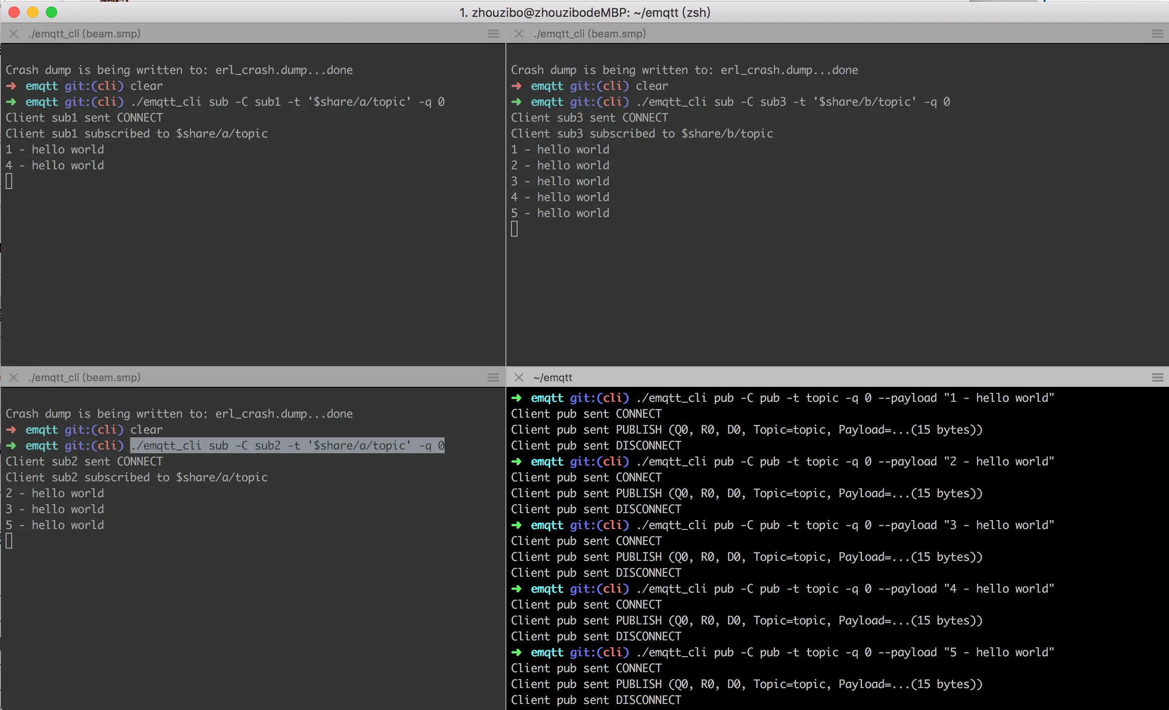Click the cursor block in sub1 pane

coord(9,181)
